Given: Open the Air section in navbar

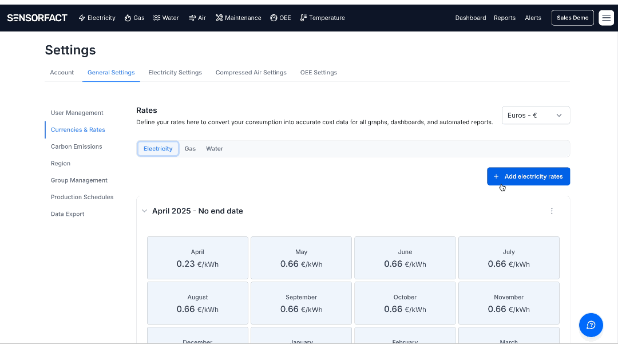Looking at the screenshot, I should pos(197,18).
